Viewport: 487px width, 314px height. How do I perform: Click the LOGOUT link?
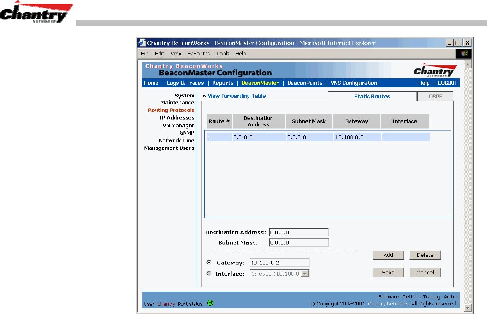click(x=447, y=83)
